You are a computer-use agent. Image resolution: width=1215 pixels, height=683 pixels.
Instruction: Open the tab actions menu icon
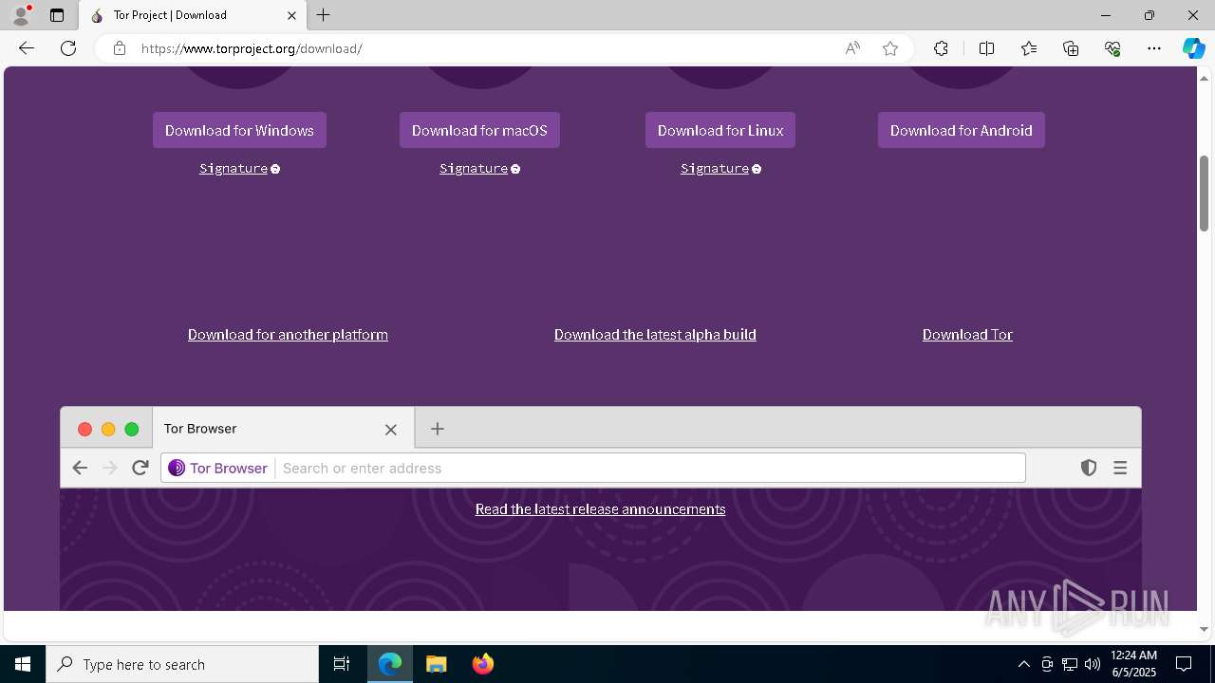click(x=57, y=15)
